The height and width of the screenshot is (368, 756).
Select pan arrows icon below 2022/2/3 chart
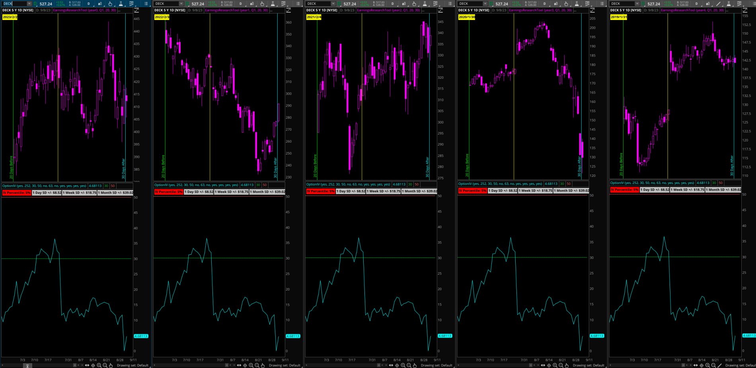(x=239, y=365)
